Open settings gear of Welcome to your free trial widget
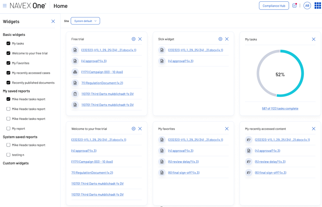322x207 pixels. 134,129
